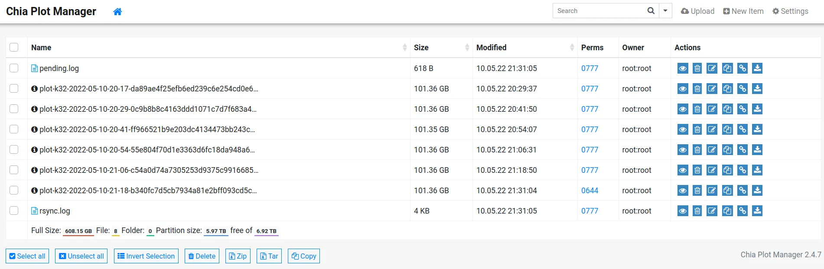The image size is (824, 269).
Task: Download the rsync.log file
Action: point(757,211)
